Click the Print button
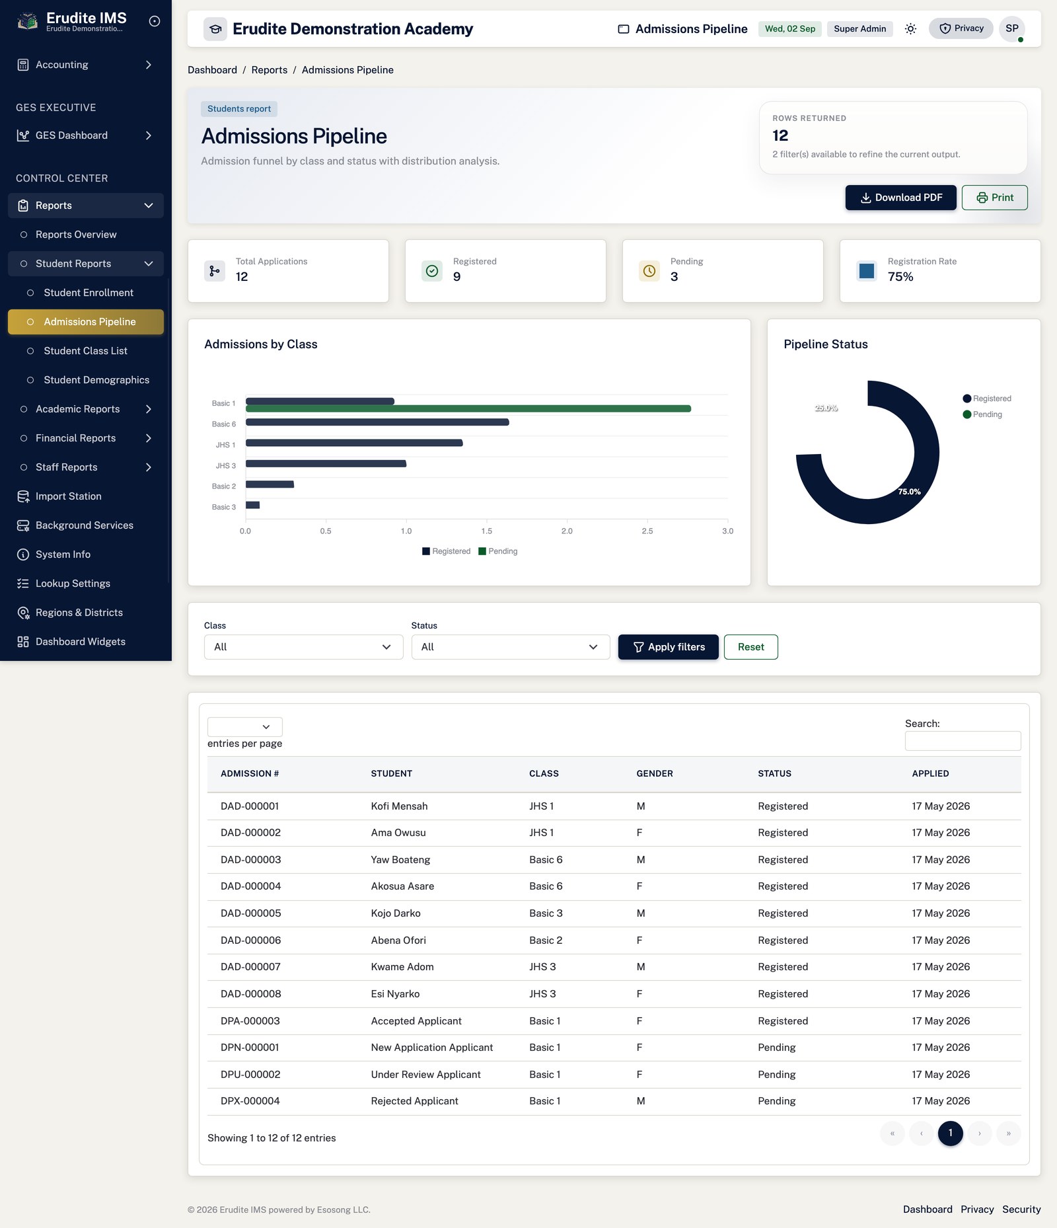This screenshot has width=1057, height=1228. pyautogui.click(x=994, y=198)
